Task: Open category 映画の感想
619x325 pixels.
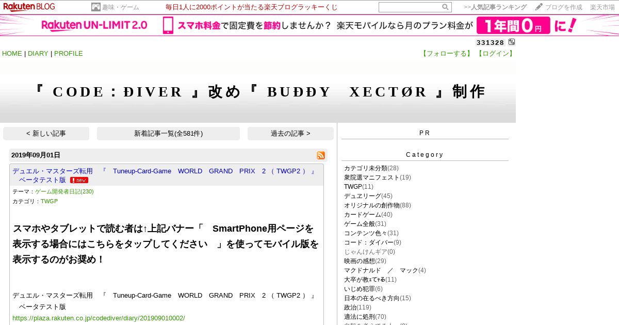Action: tap(360, 261)
